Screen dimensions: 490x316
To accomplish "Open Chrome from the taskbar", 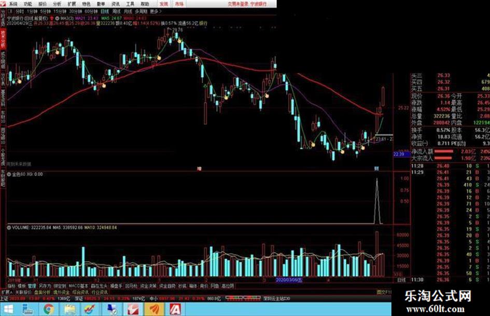I will (48, 309).
